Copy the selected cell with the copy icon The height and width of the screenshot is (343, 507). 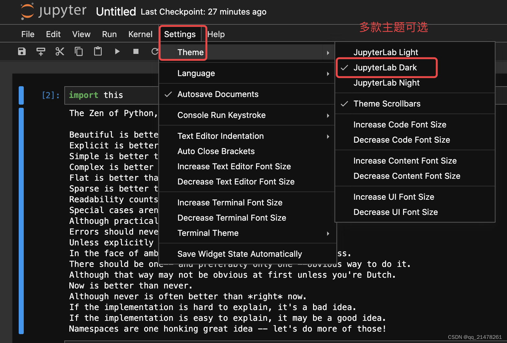tap(79, 51)
